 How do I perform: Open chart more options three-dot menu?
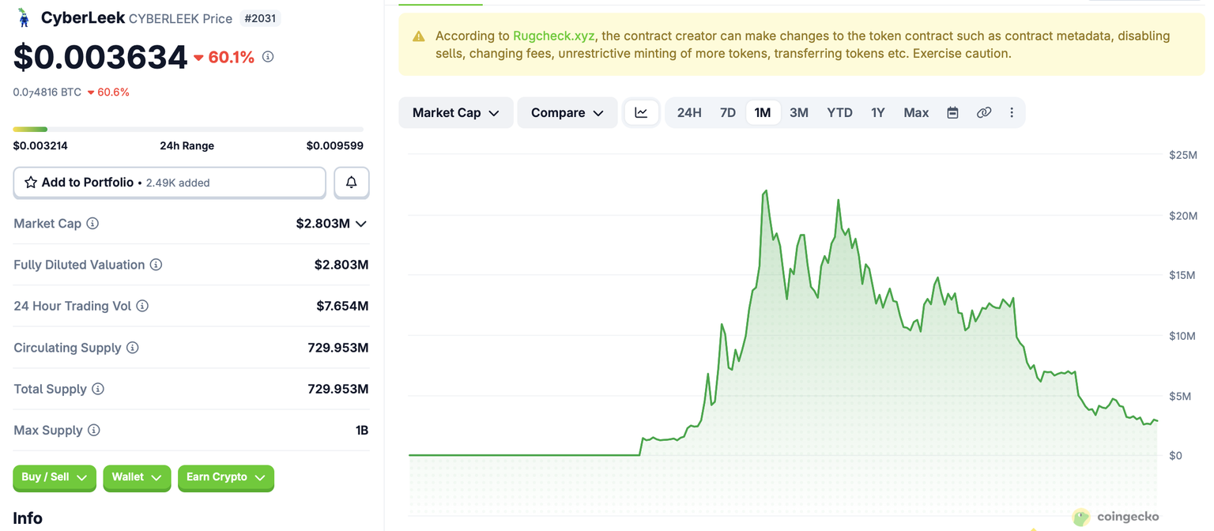point(1012,113)
